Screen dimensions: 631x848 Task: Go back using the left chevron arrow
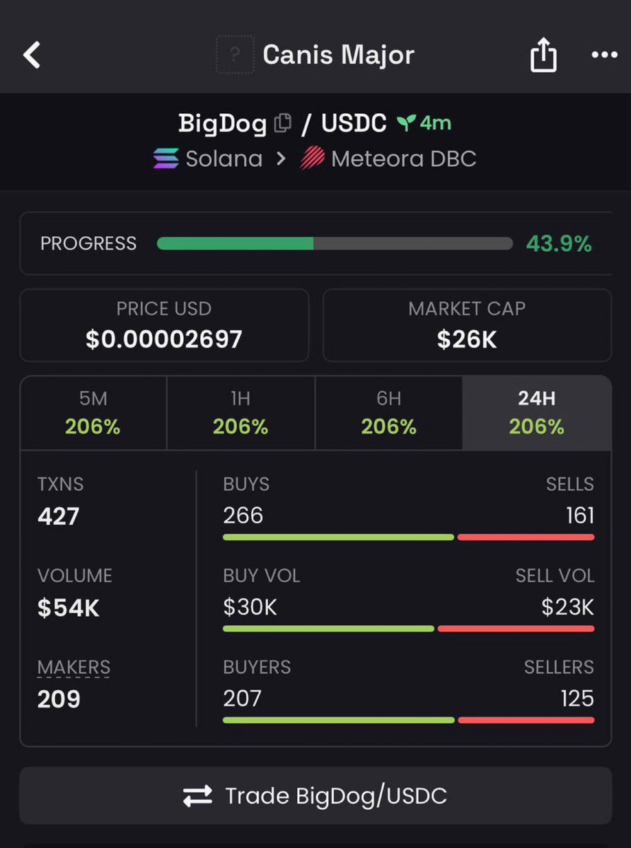point(32,55)
